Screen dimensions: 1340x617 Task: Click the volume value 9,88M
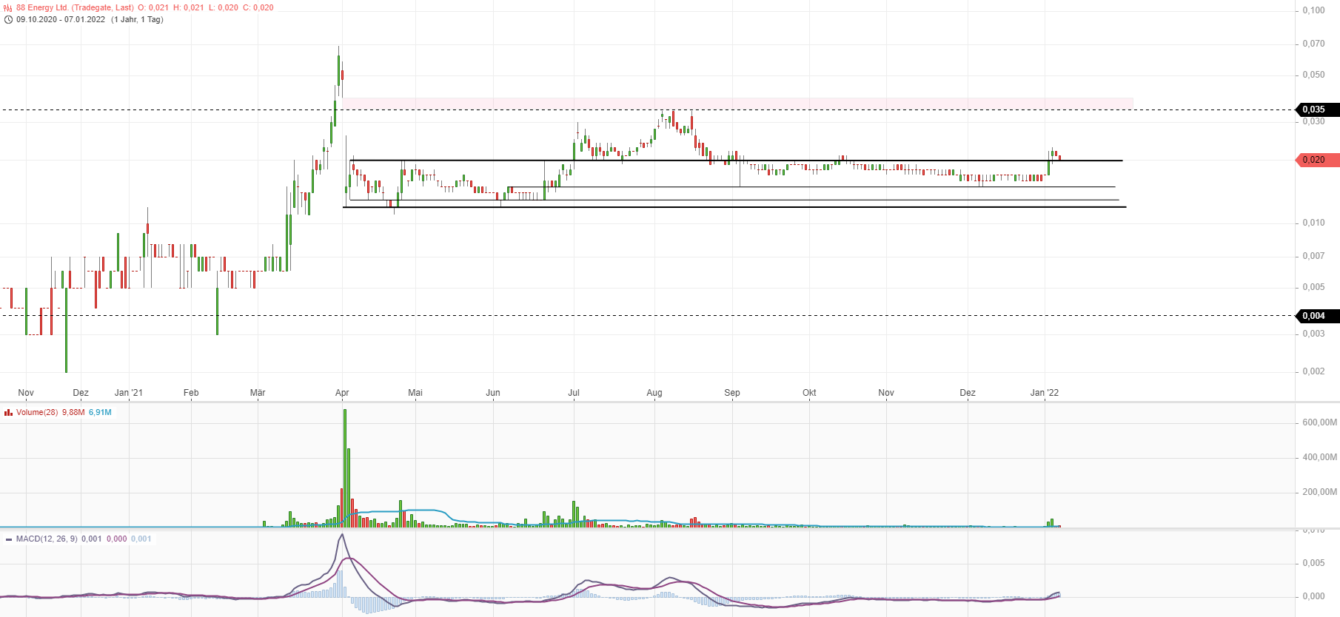73,412
